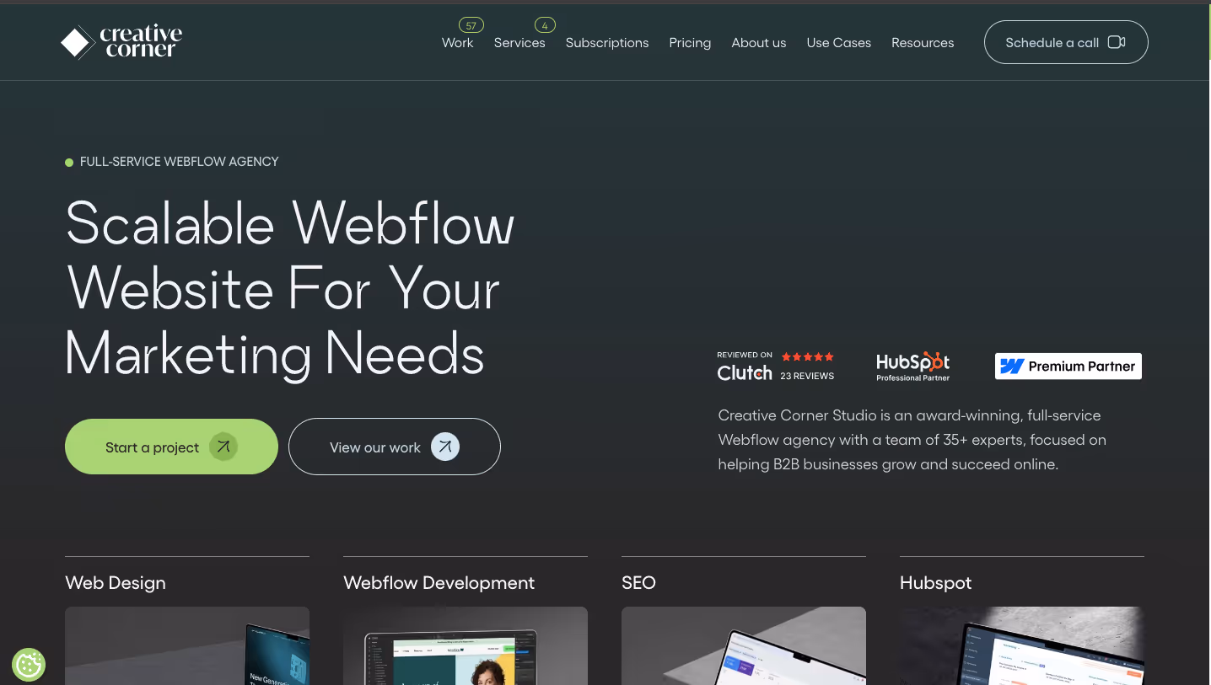Open the Use Cases menu
1211x685 pixels.
[838, 43]
